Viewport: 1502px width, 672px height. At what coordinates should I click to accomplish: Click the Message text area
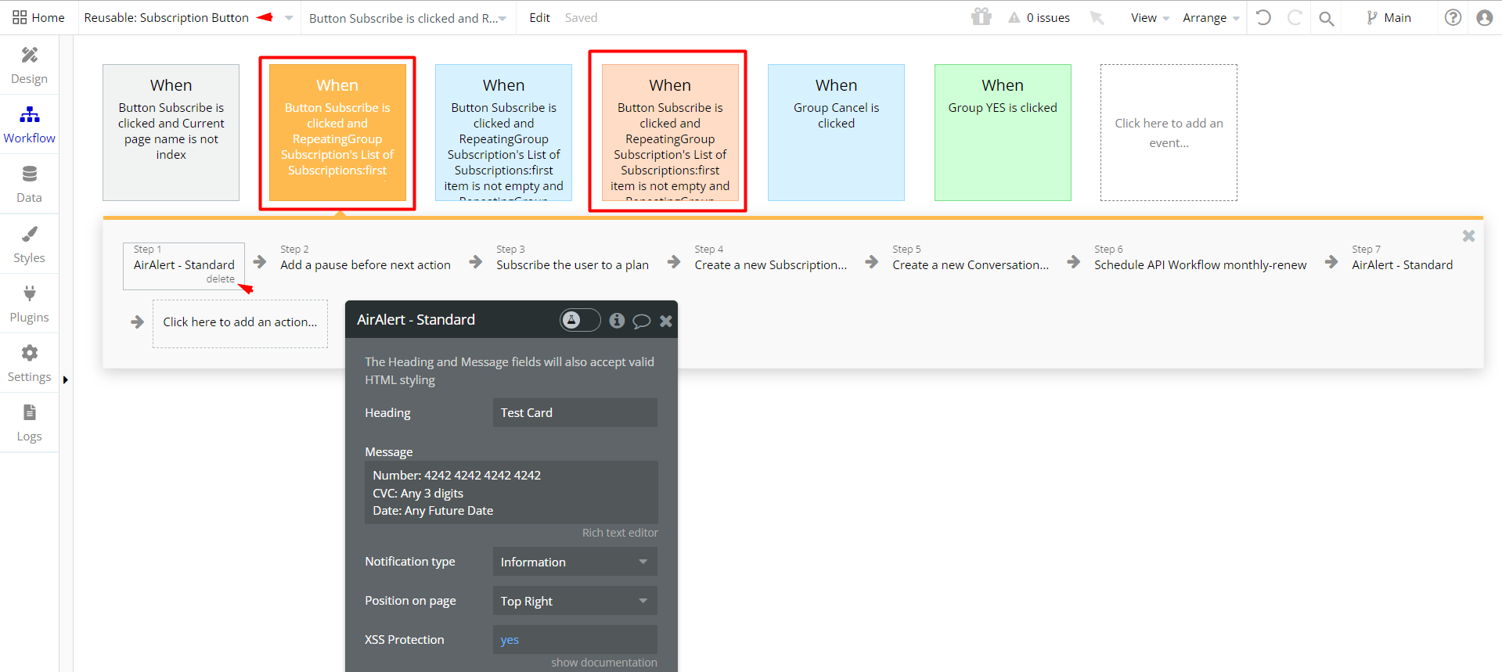[511, 493]
